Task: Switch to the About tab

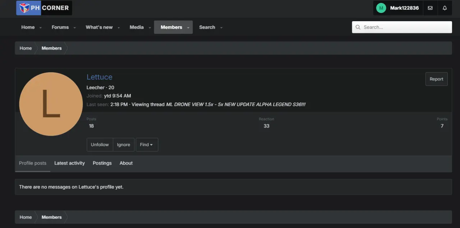Action: point(126,163)
